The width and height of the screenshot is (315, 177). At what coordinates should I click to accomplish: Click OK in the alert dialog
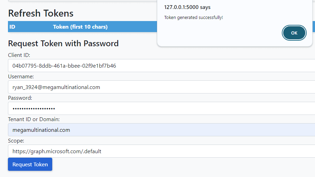click(294, 33)
